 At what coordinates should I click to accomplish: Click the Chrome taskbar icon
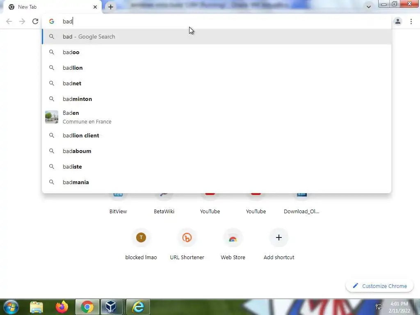(87, 307)
